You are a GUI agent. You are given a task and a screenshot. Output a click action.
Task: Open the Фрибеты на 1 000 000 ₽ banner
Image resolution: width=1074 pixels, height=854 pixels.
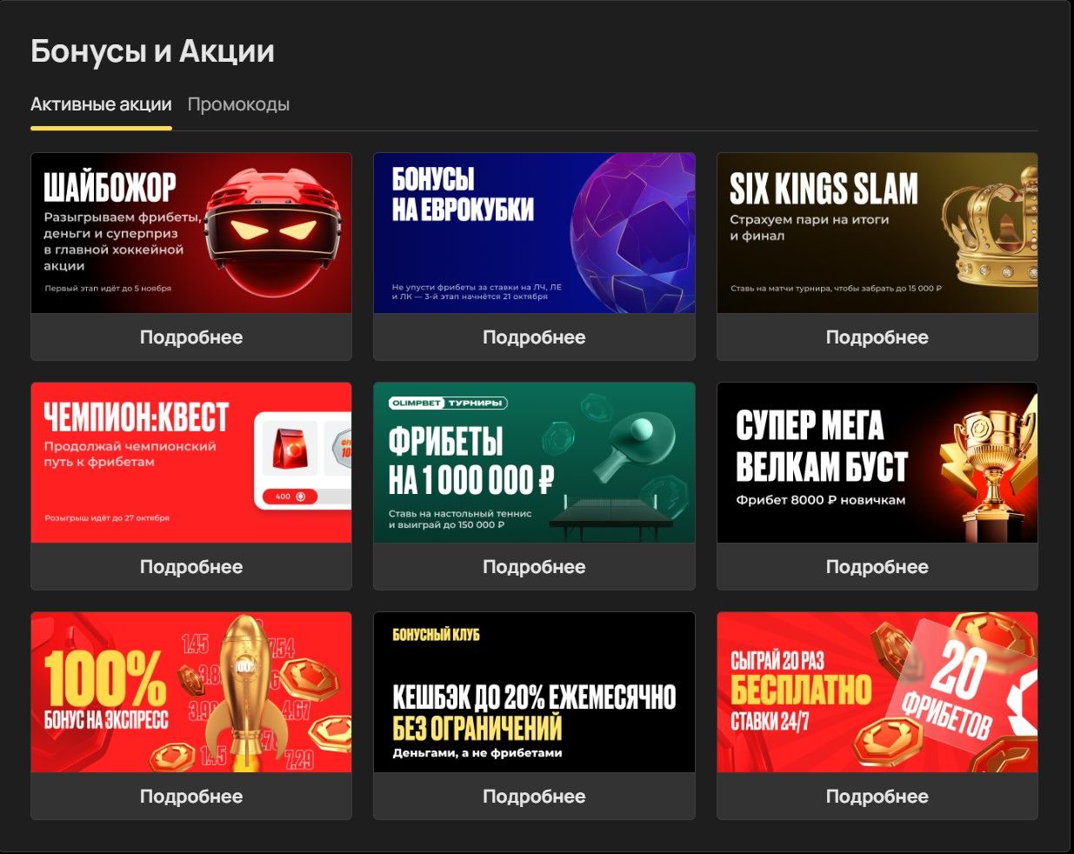(534, 463)
